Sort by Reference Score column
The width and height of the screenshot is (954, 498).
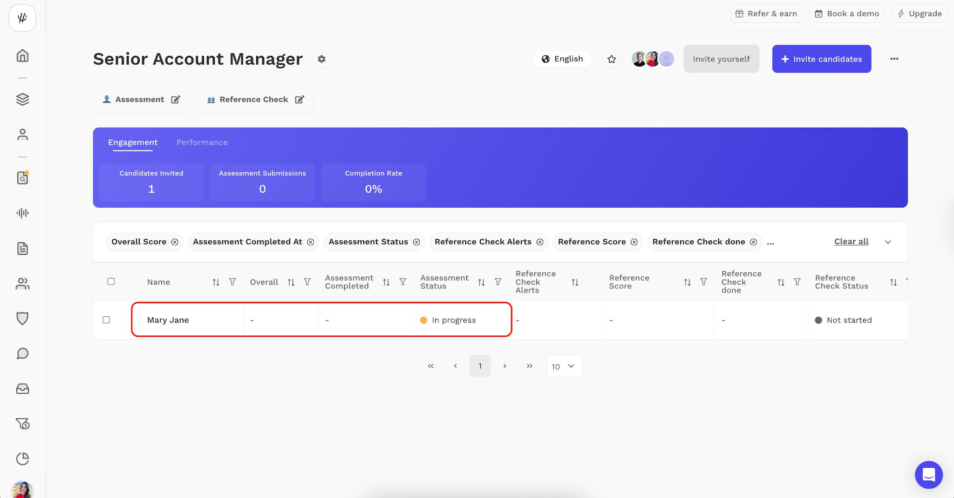[x=687, y=282]
